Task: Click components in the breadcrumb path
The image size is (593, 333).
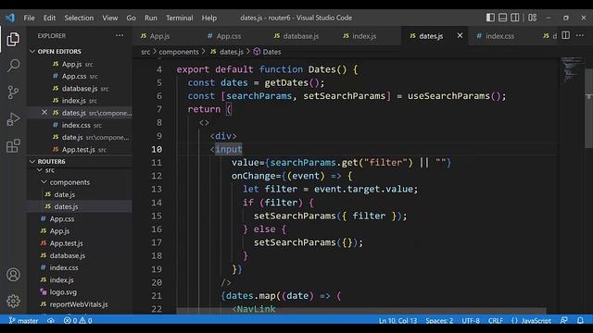Action: (179, 52)
